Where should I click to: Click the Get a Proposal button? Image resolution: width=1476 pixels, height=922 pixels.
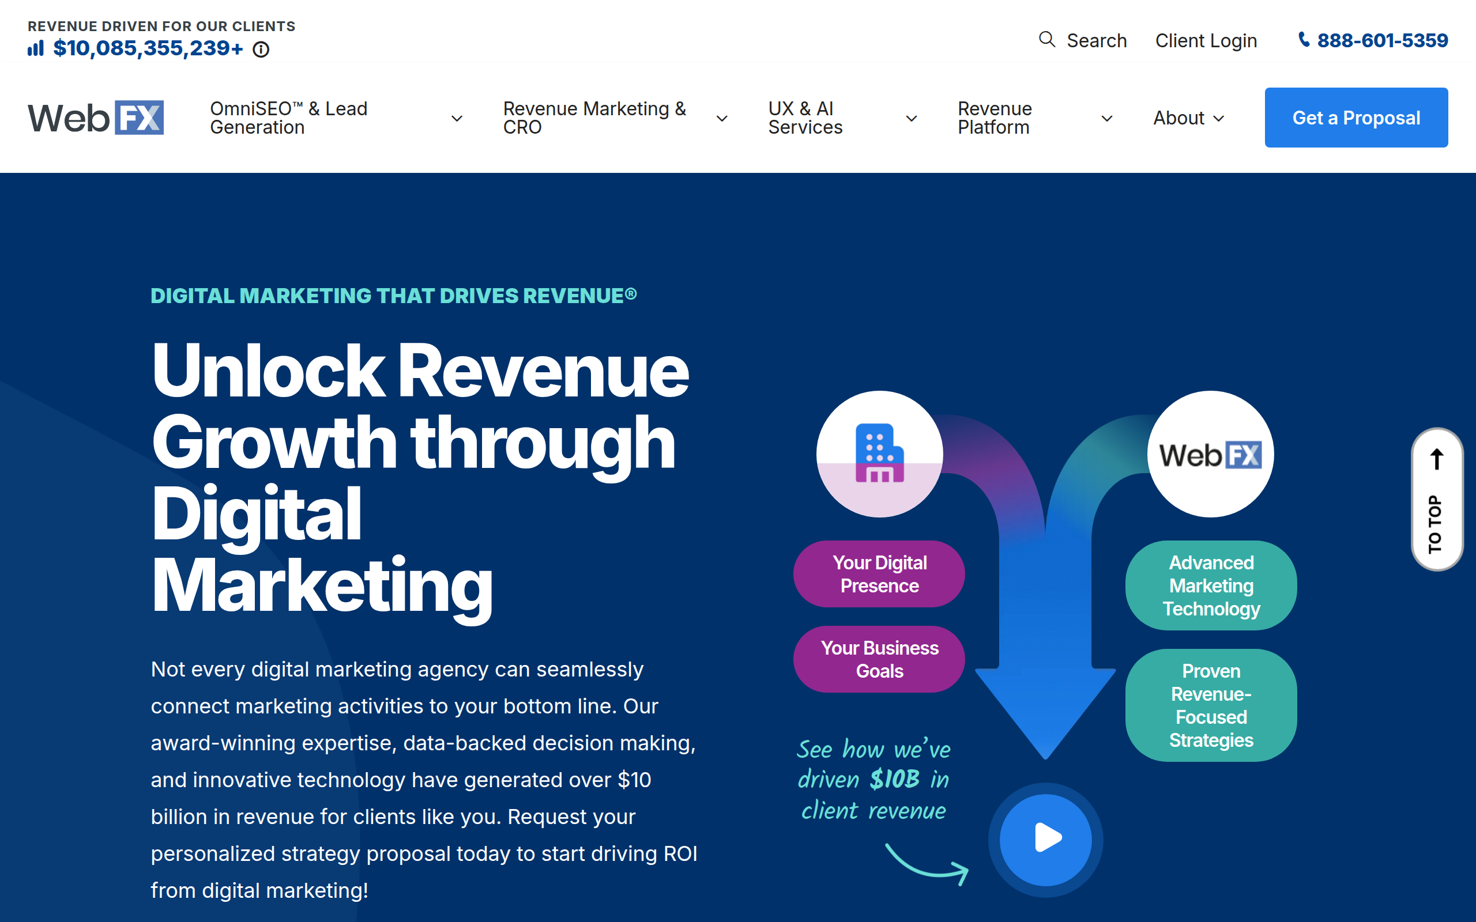pyautogui.click(x=1357, y=118)
